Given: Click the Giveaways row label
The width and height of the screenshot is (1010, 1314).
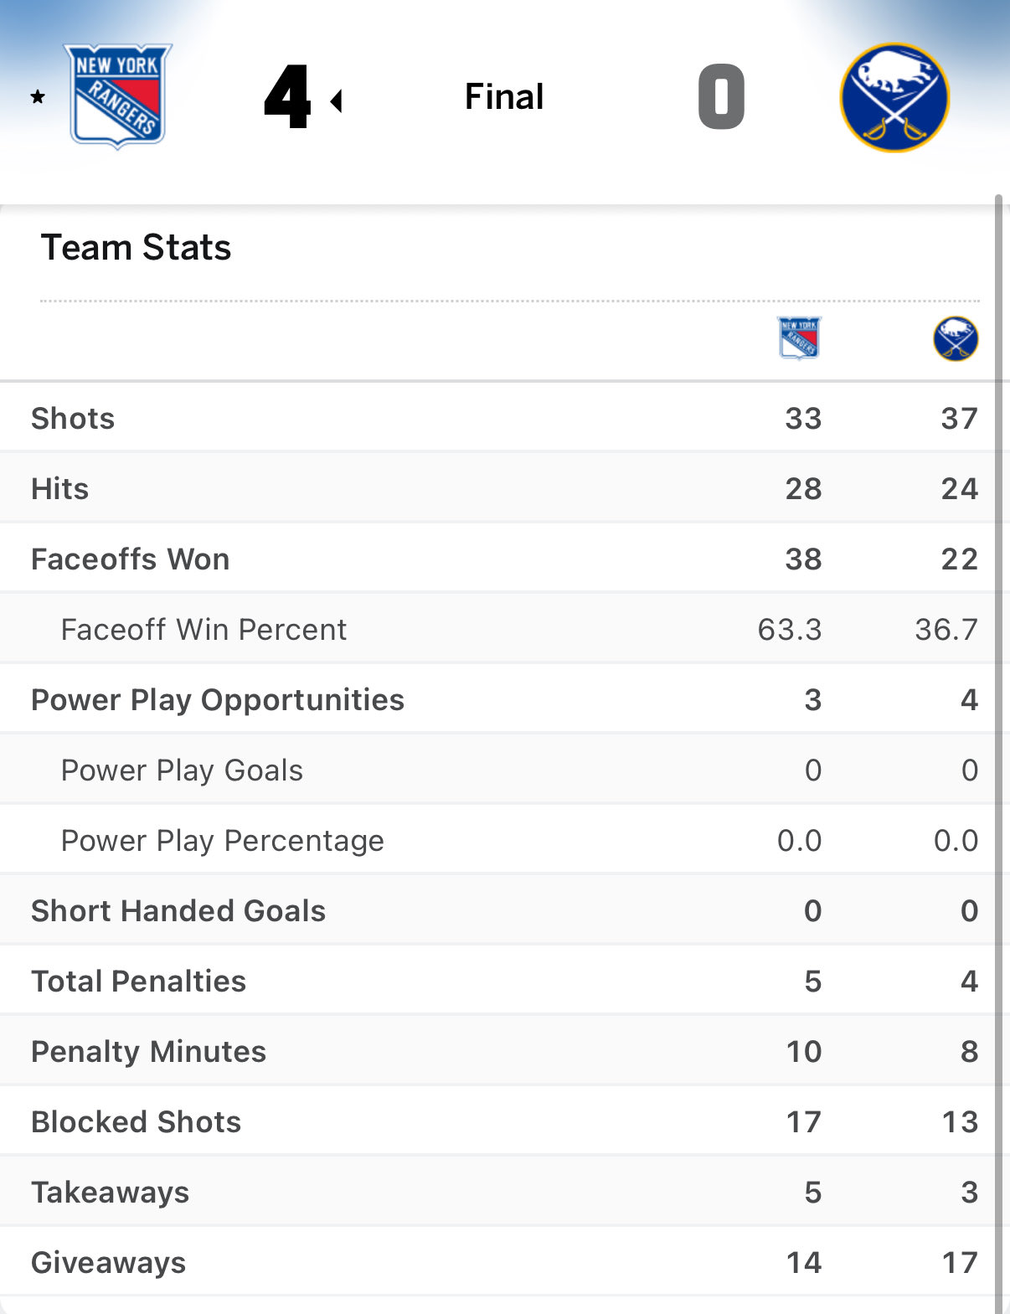Looking at the screenshot, I should 109,1262.
